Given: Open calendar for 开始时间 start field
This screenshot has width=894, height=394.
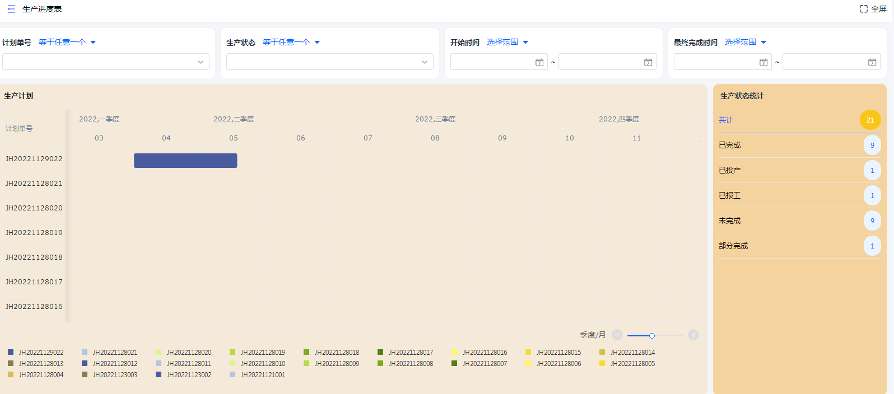Looking at the screenshot, I should [539, 62].
